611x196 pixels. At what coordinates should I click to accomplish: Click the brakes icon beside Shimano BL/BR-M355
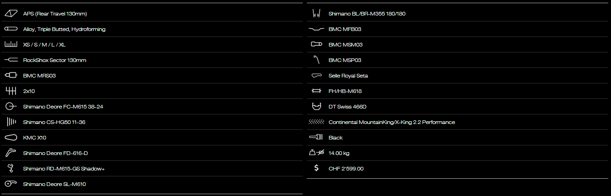point(316,14)
